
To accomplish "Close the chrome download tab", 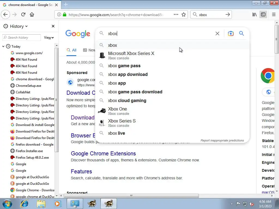I will [56, 5].
